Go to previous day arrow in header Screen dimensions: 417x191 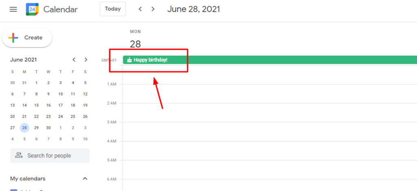click(x=140, y=9)
